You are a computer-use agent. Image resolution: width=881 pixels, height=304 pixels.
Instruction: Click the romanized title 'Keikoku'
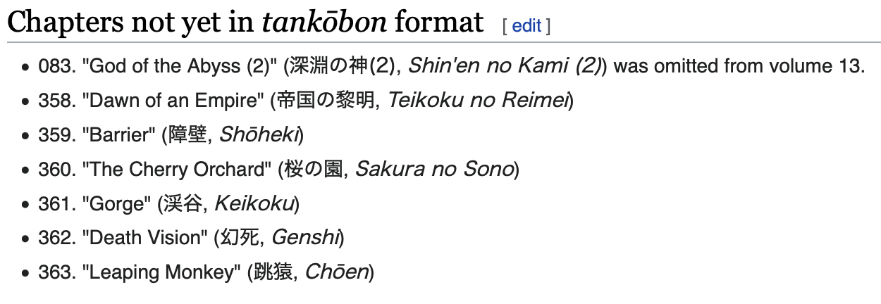[254, 204]
